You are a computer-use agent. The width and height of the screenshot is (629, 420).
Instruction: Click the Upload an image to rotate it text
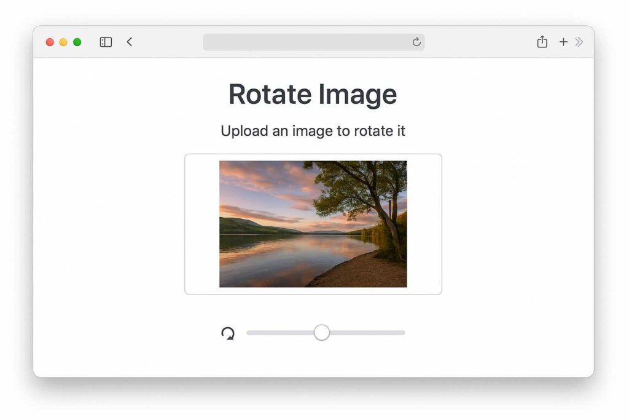coord(313,131)
